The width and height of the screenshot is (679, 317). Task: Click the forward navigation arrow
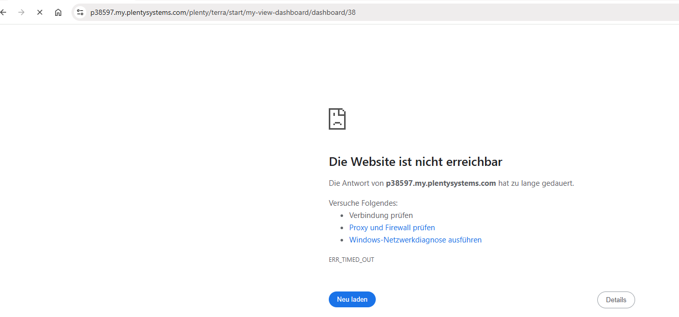(21, 12)
